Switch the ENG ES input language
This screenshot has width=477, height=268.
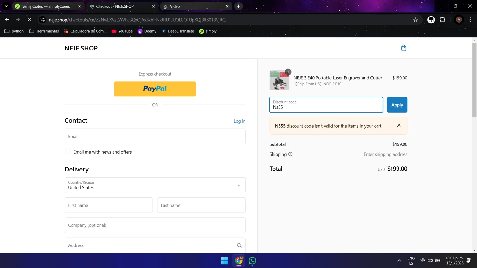pyautogui.click(x=411, y=261)
